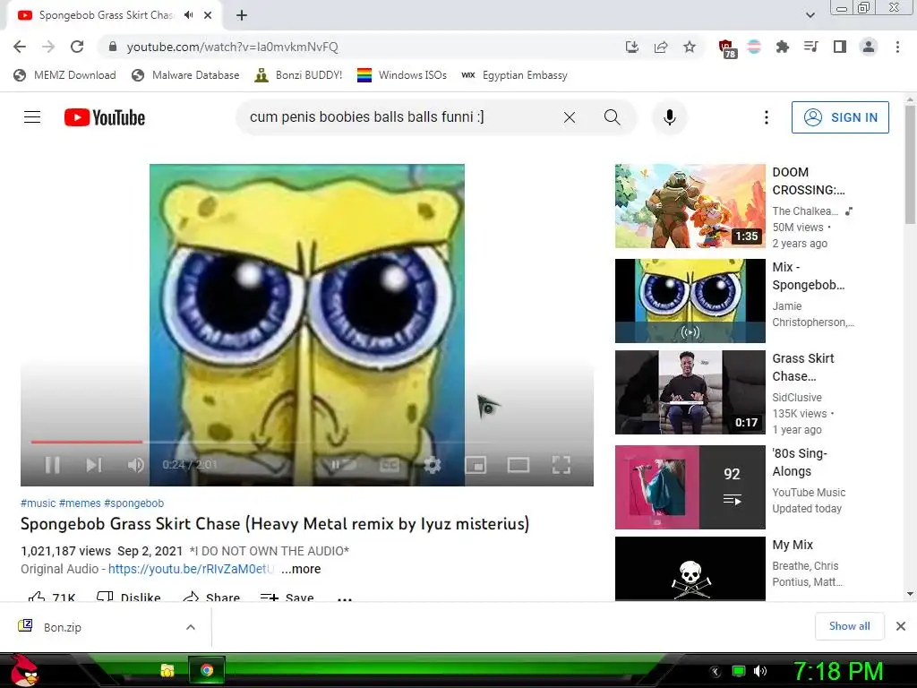Reload the YouTube page
The image size is (917, 688).
click(x=77, y=47)
